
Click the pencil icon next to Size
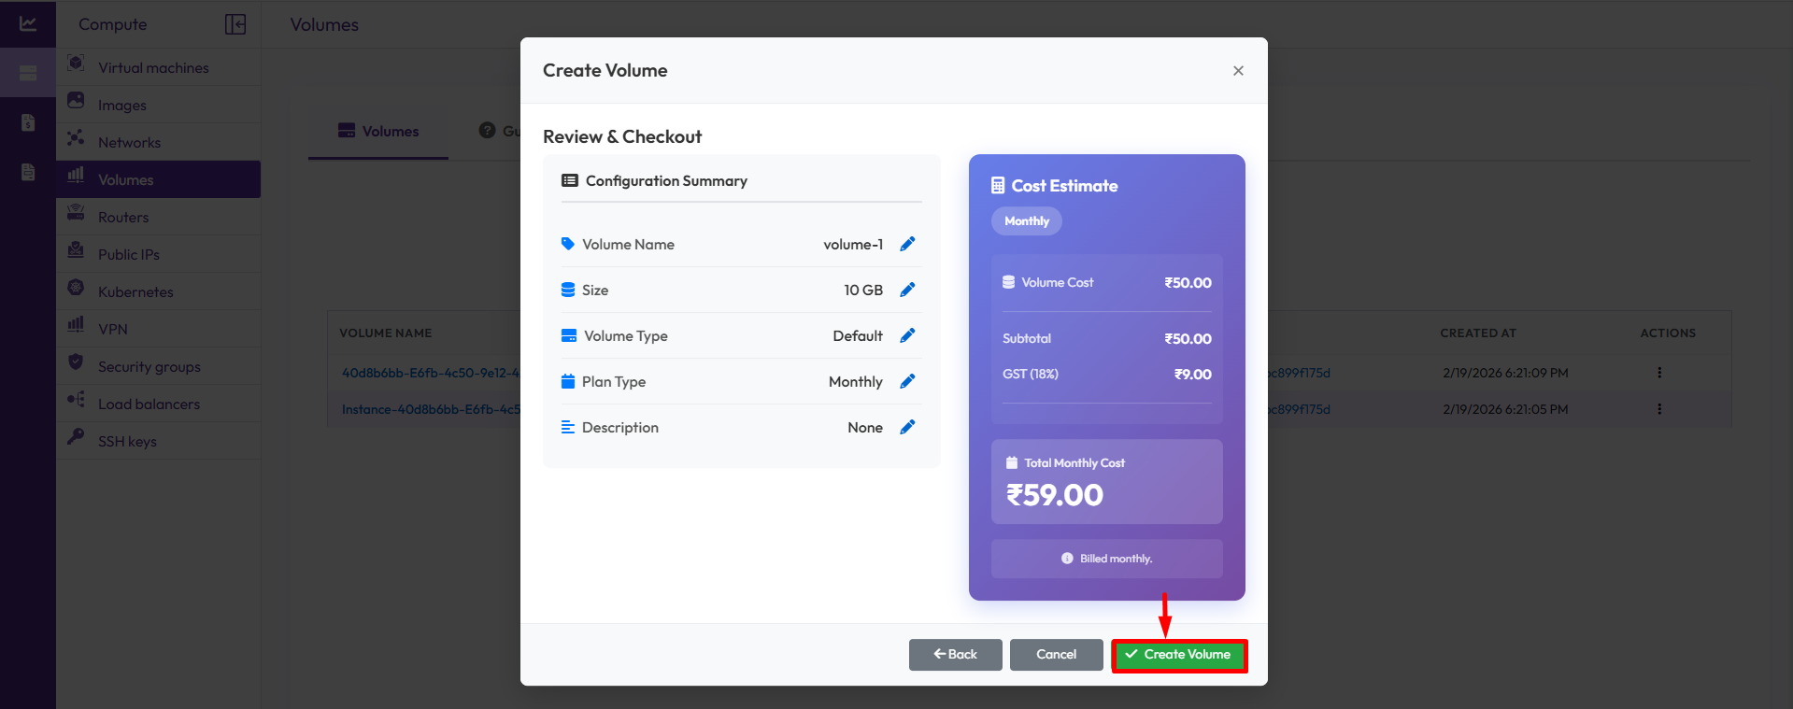point(906,290)
